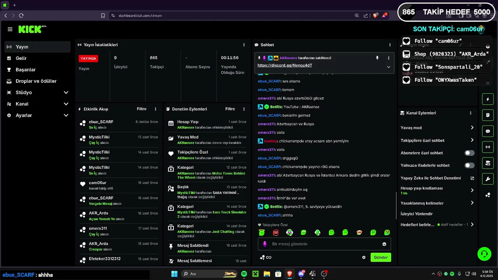This screenshot has width=498, height=280.
Task: Click the purple microphone icon in message field
Action: [x=265, y=244]
